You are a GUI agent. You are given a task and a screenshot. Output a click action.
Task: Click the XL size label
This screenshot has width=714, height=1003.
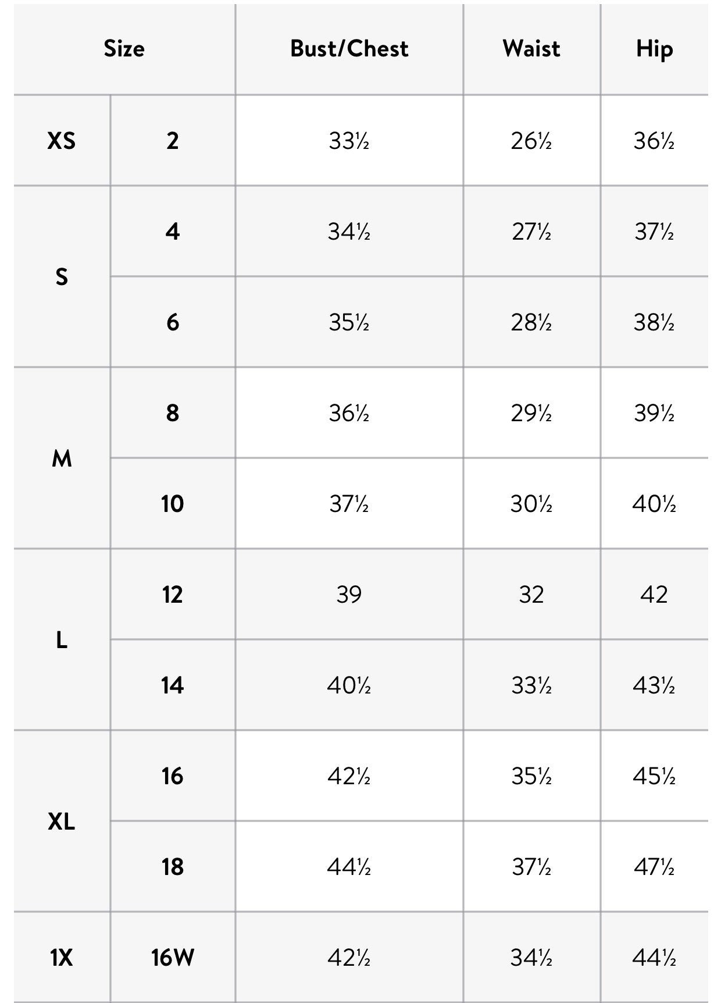pyautogui.click(x=62, y=821)
